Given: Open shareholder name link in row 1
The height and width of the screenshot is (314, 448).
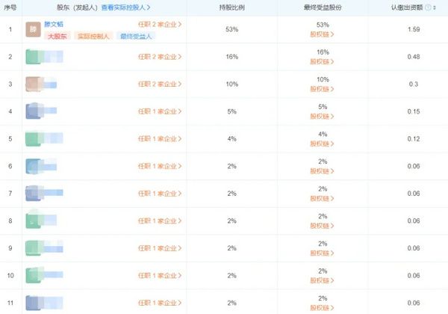Looking at the screenshot, I should 54,25.
